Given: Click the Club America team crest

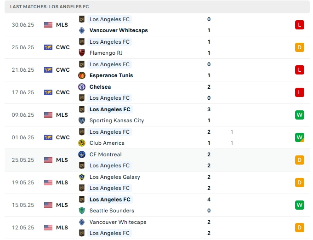Looking at the screenshot, I should pyautogui.click(x=82, y=143).
